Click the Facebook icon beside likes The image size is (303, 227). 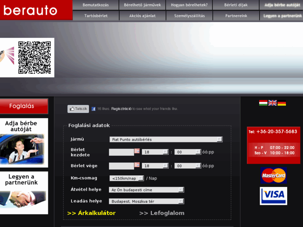93,109
